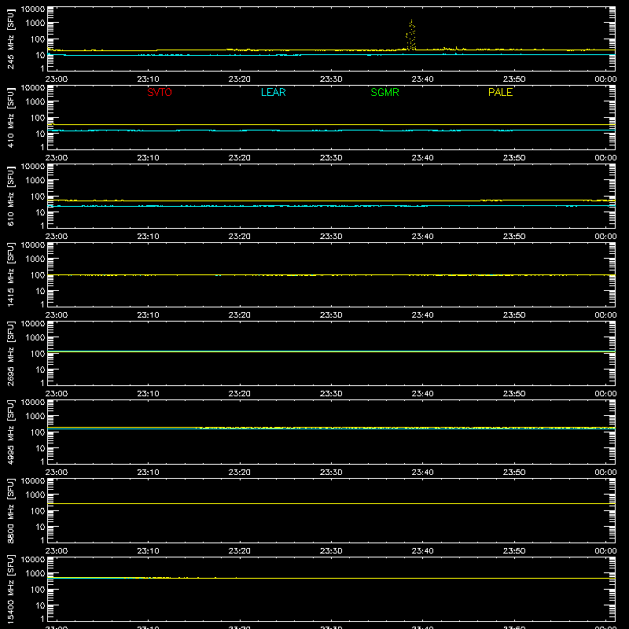Click the yellow PALE station legend label
Viewport: 629px width, 629px height.
point(500,92)
